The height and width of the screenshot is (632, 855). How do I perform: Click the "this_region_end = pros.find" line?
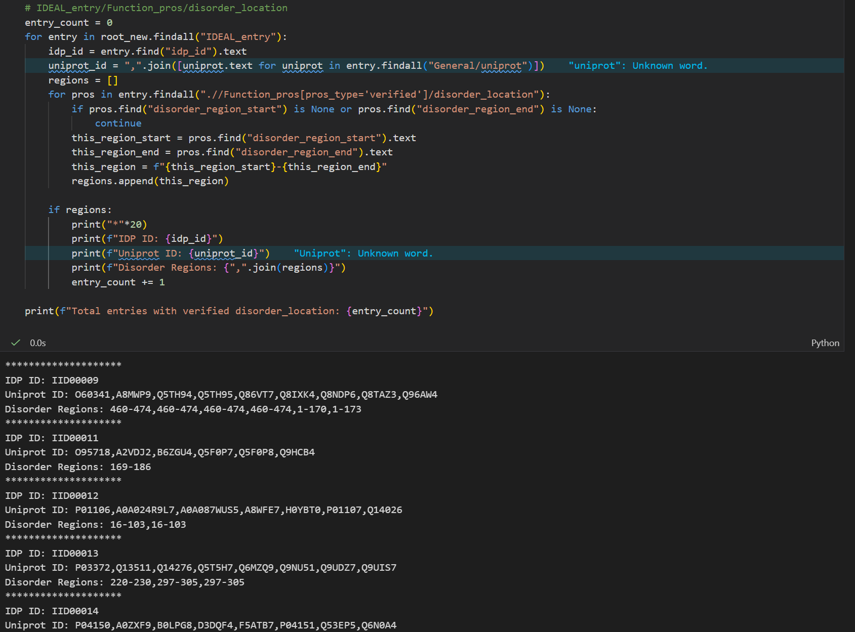(232, 152)
